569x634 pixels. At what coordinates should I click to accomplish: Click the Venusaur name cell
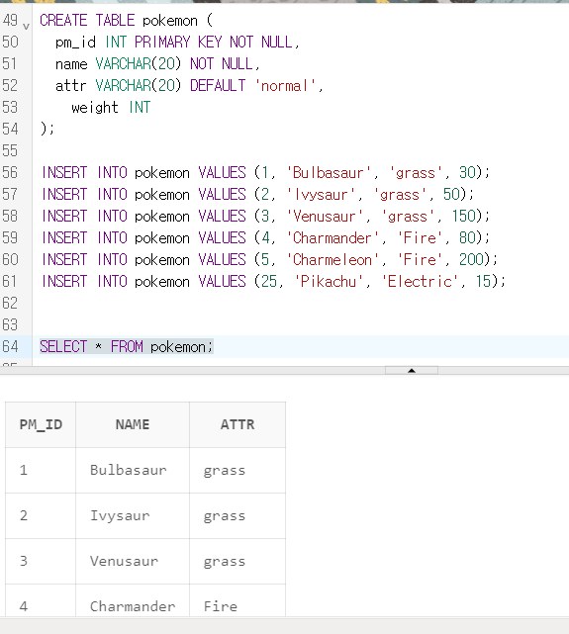tap(133, 561)
